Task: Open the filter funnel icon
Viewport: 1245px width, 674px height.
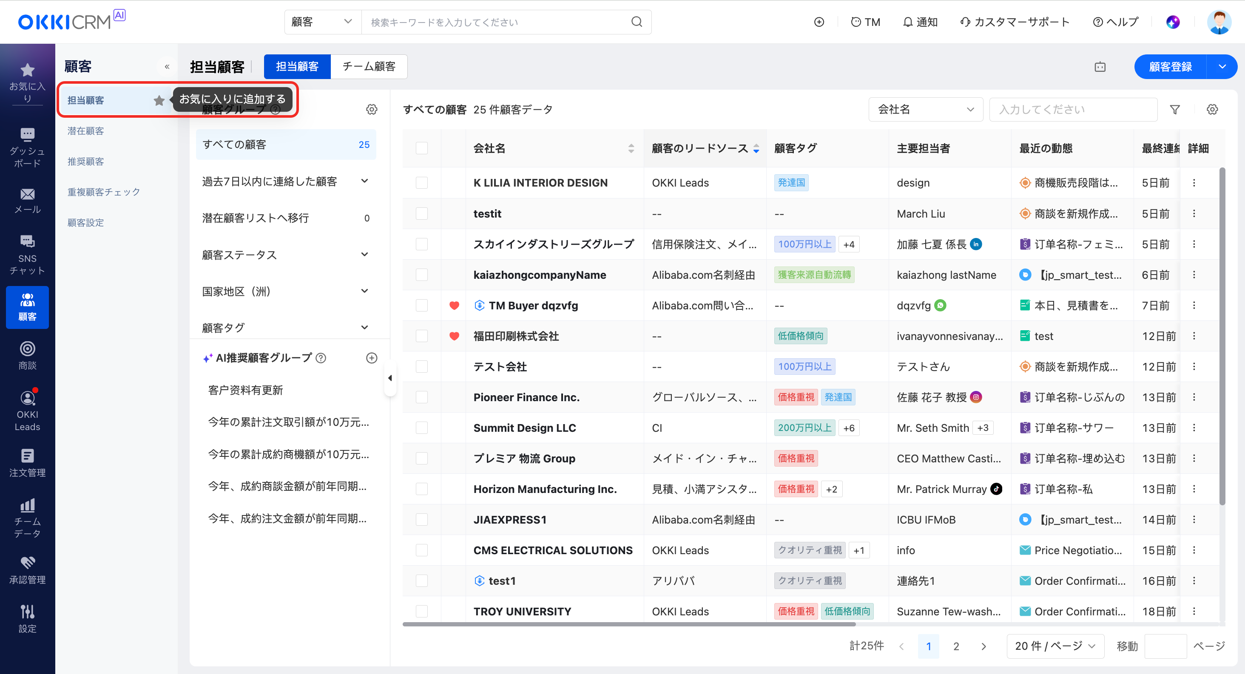Action: point(1174,109)
